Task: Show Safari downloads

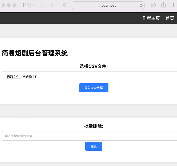Action: (153, 5)
